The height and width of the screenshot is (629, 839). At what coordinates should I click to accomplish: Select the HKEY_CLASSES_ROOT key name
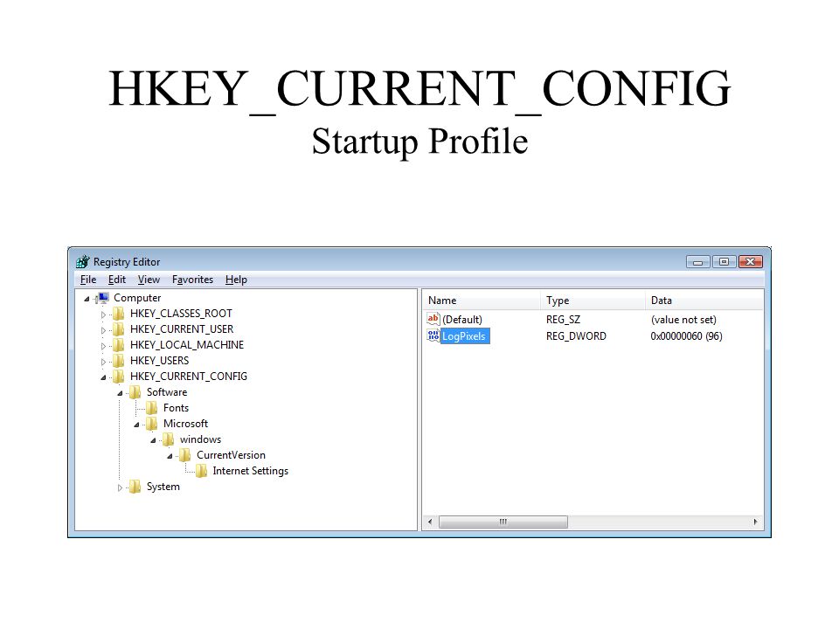coord(181,314)
